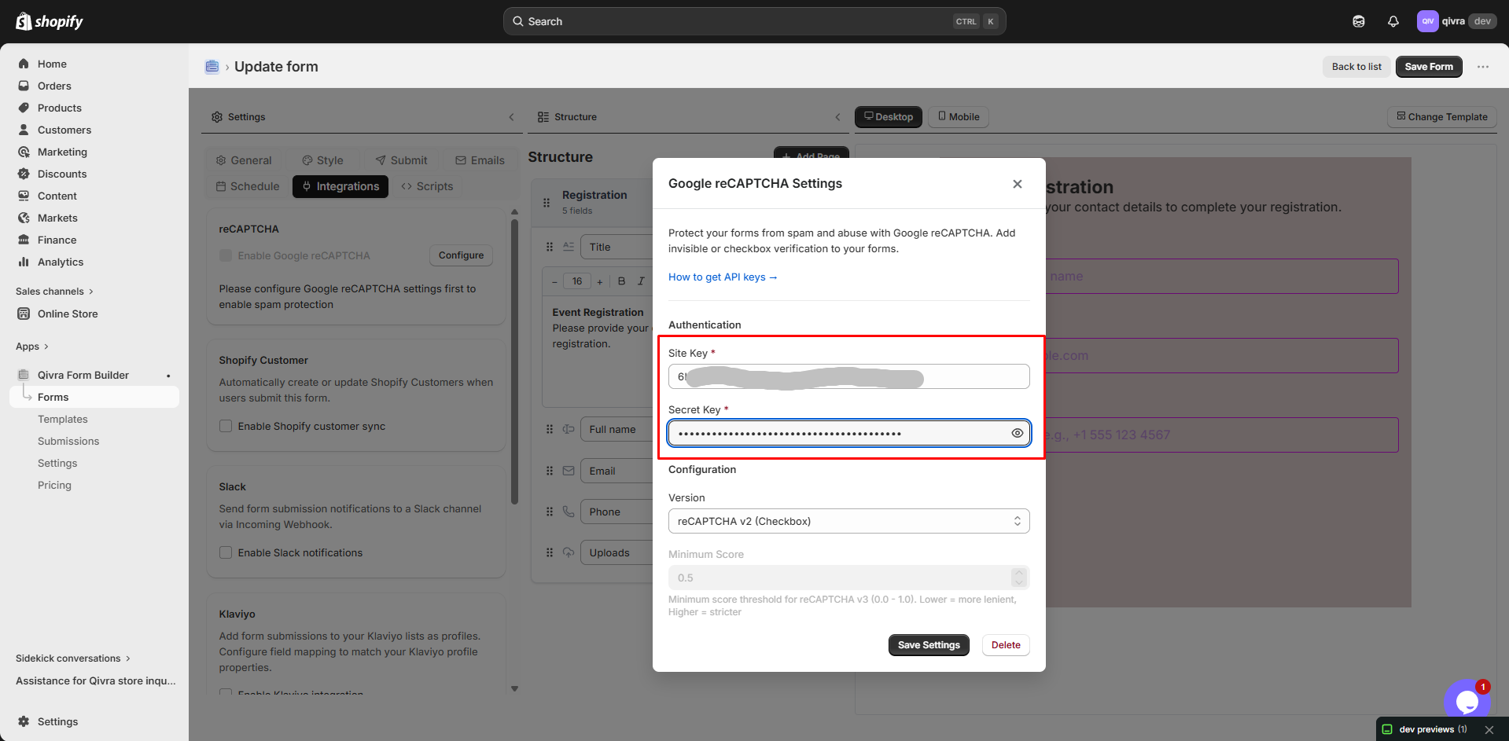1509x741 pixels.
Task: Open the qivra account menu
Action: pos(1456,21)
